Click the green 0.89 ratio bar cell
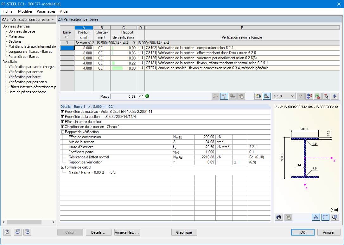The height and width of the screenshot is (245, 344). tap(124, 68)
